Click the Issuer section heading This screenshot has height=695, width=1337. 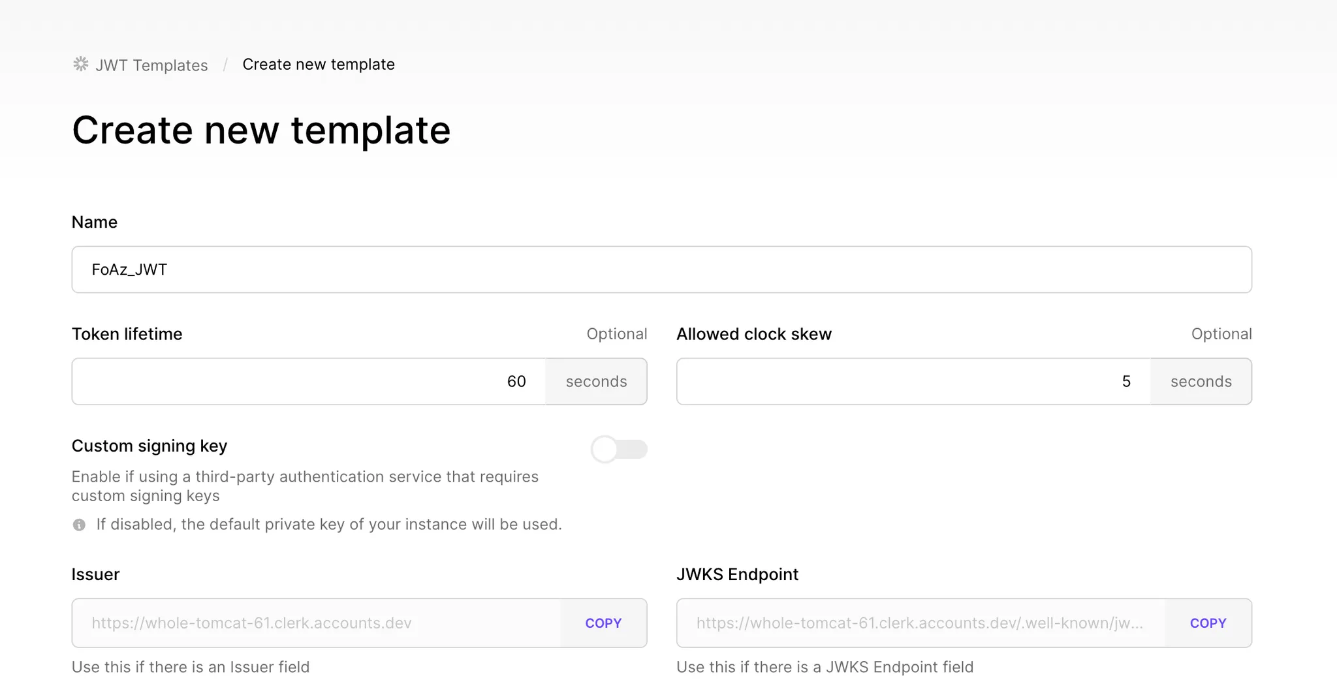pyautogui.click(x=95, y=574)
